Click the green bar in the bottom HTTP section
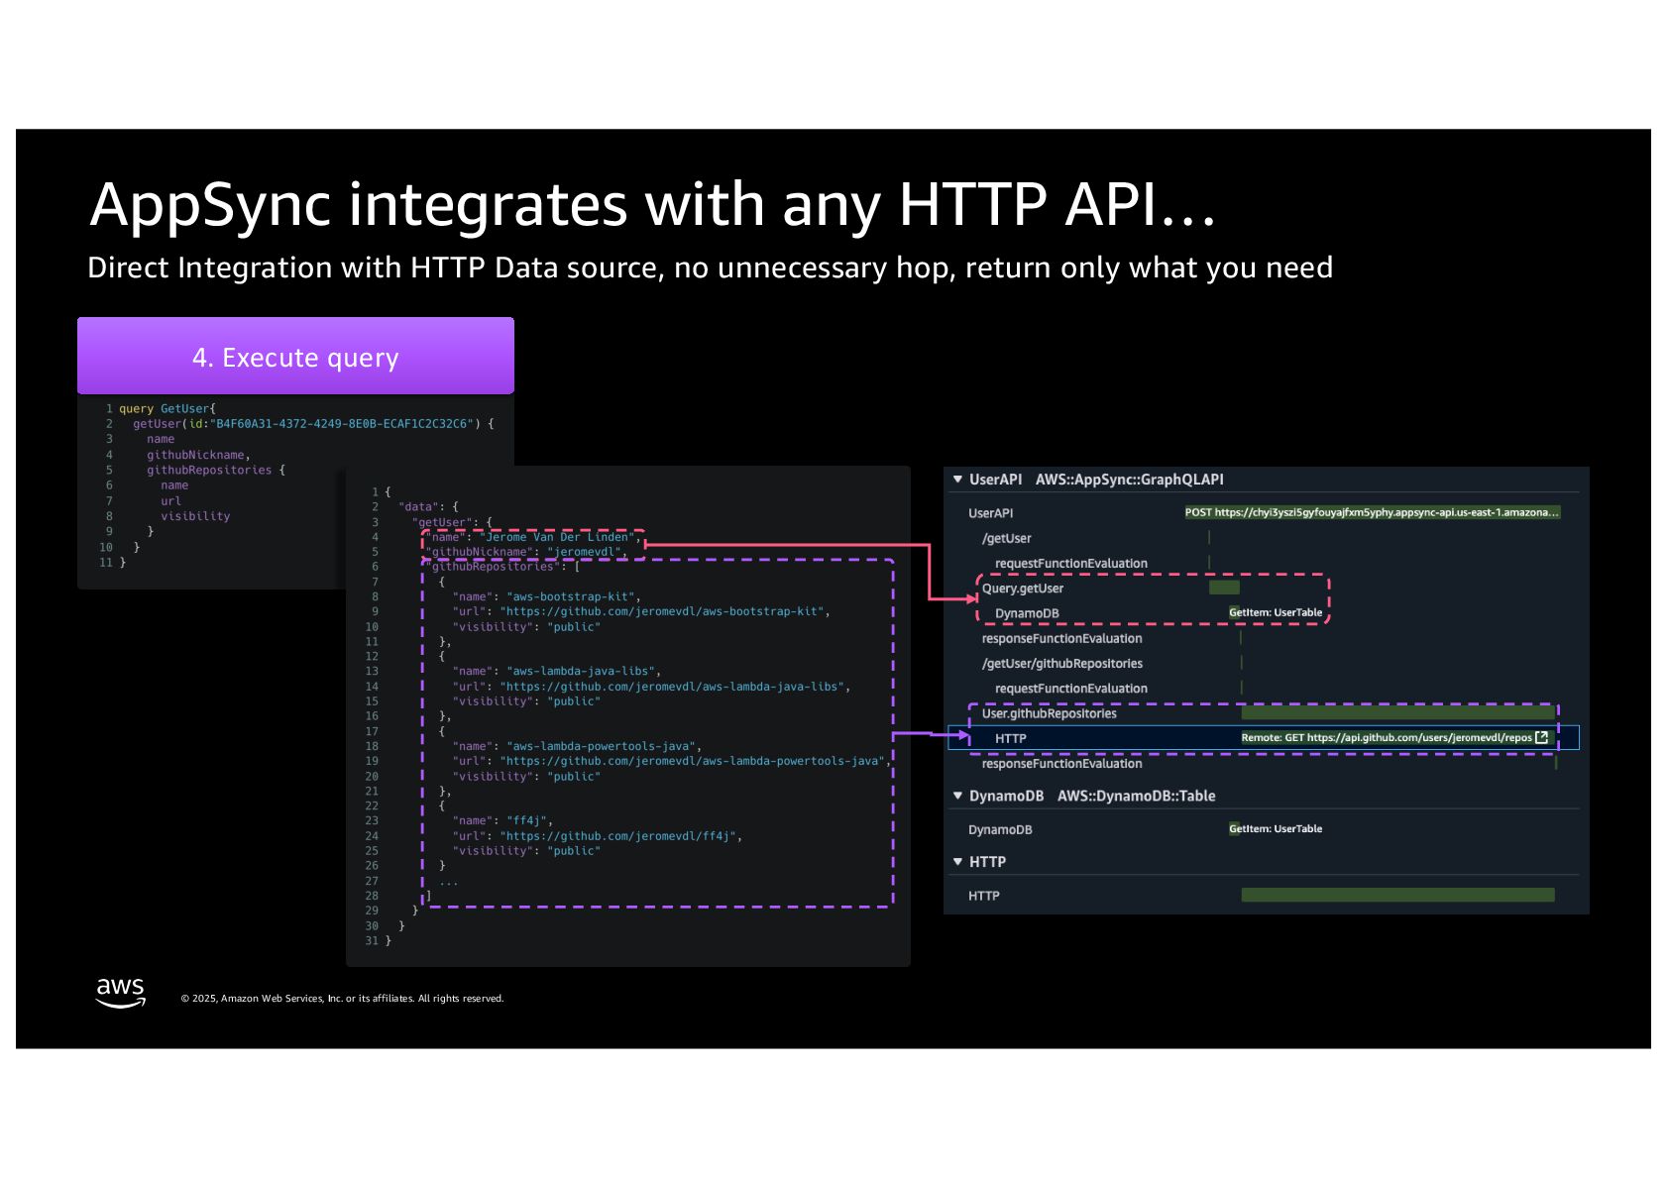Viewport: 1669px width, 1180px height. click(1397, 896)
